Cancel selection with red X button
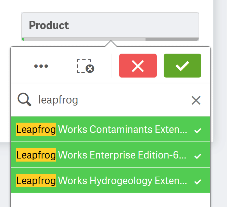227x207 pixels. pos(138,66)
